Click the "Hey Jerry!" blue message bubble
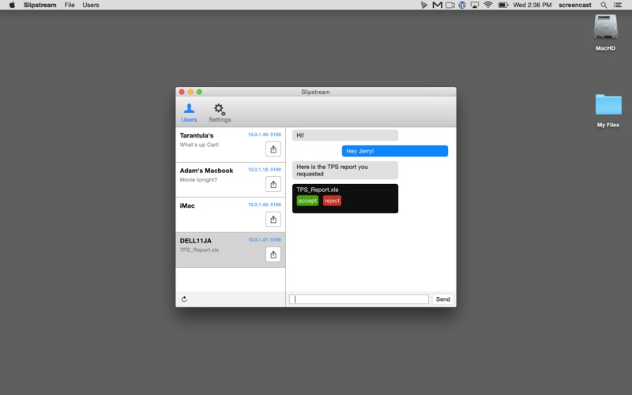632x395 pixels. click(x=394, y=151)
